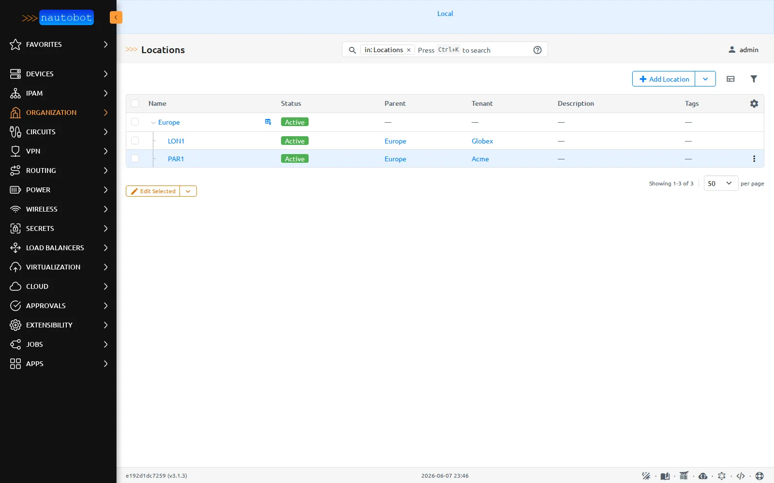Collapse the sidebar with the orange arrow button
This screenshot has width=774, height=483.
(116, 17)
